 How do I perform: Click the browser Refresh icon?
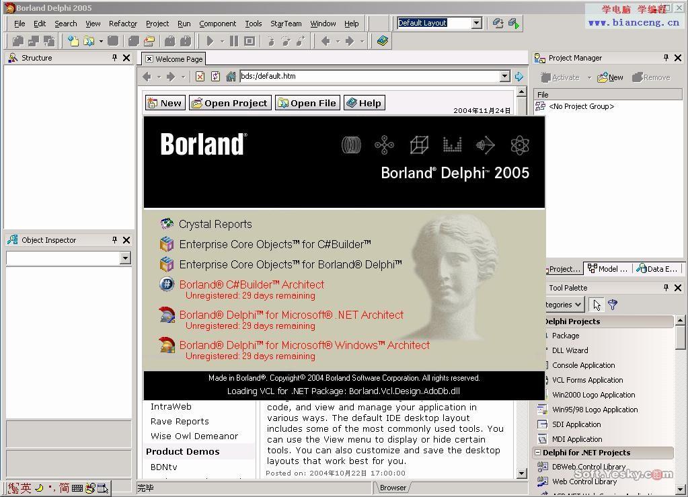click(x=215, y=76)
